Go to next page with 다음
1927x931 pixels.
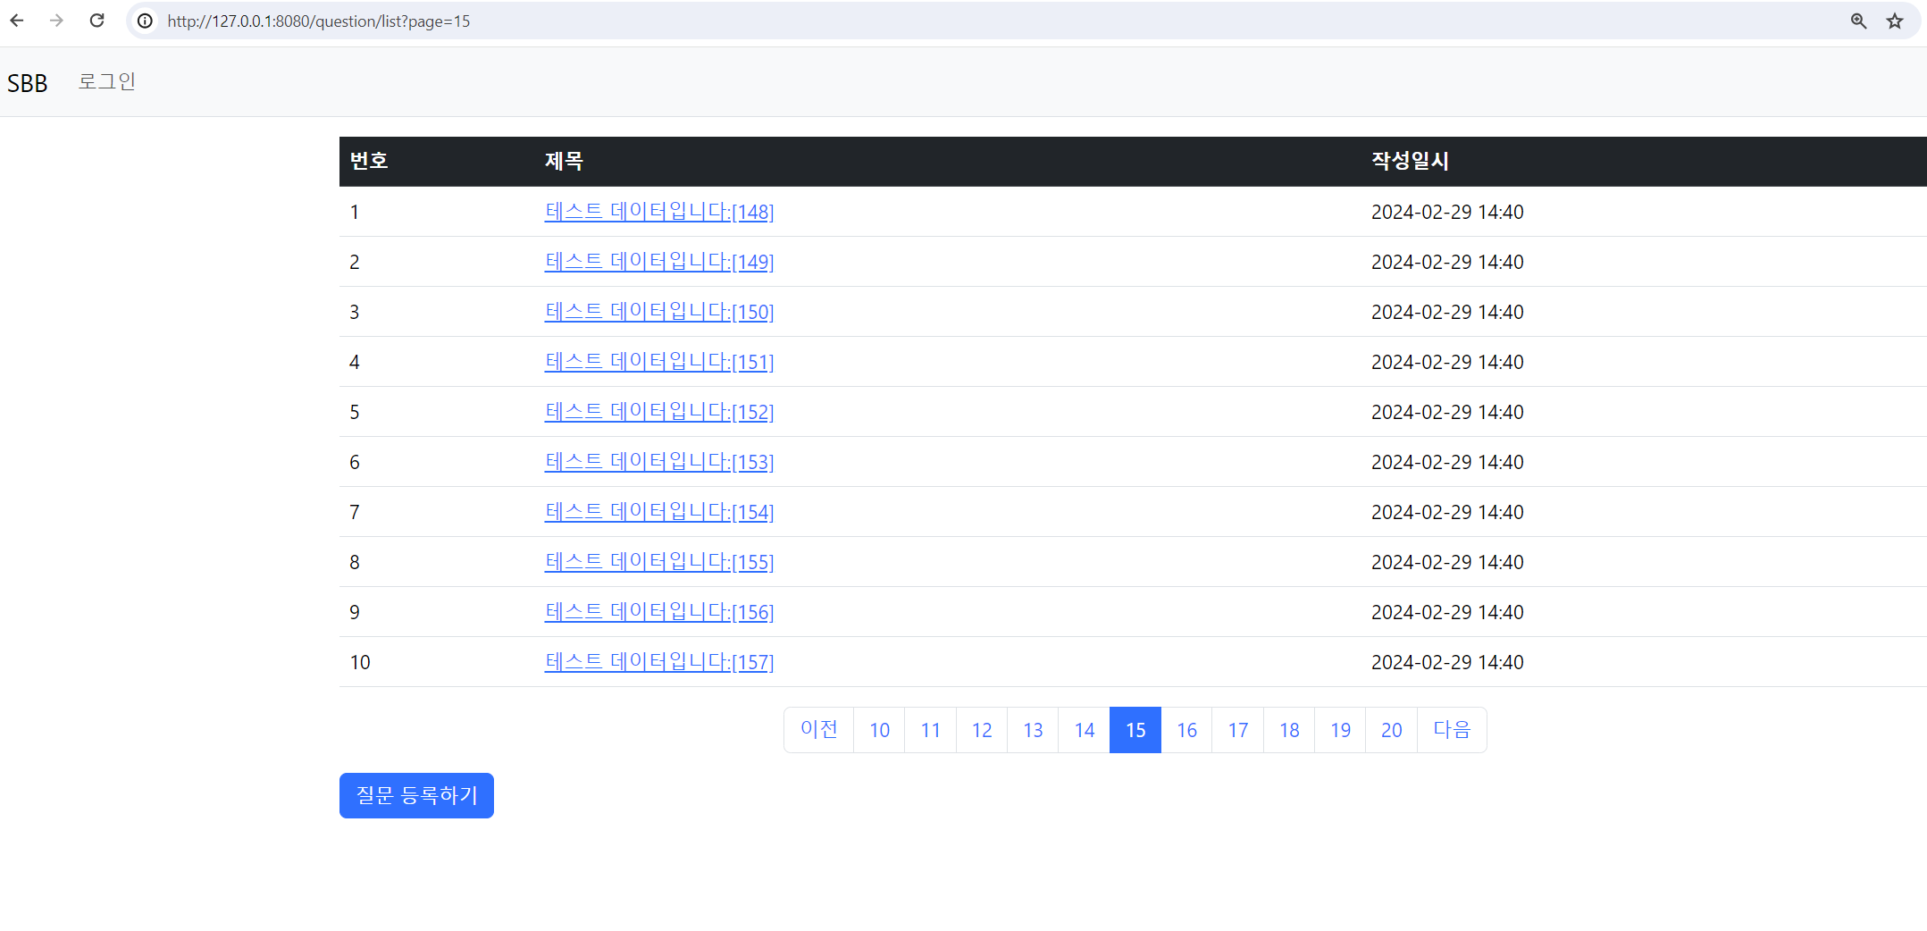point(1452,730)
